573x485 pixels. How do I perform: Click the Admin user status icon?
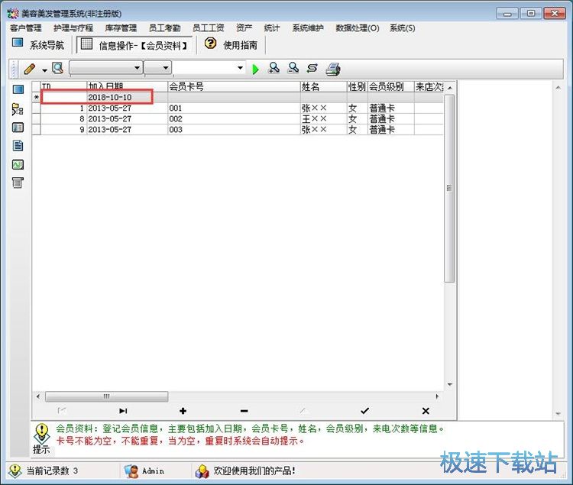131,471
